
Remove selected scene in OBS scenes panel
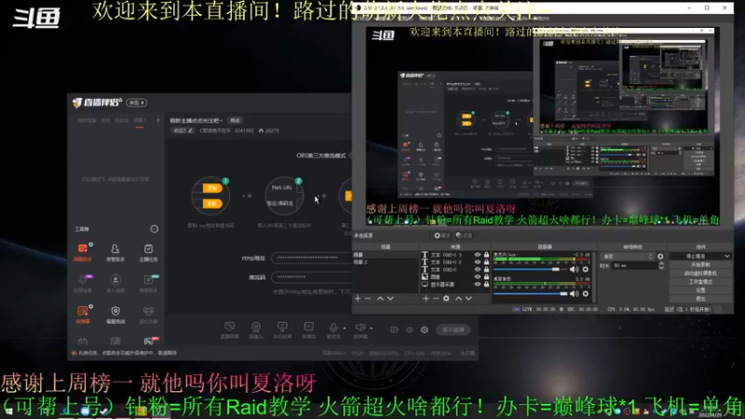click(368, 298)
